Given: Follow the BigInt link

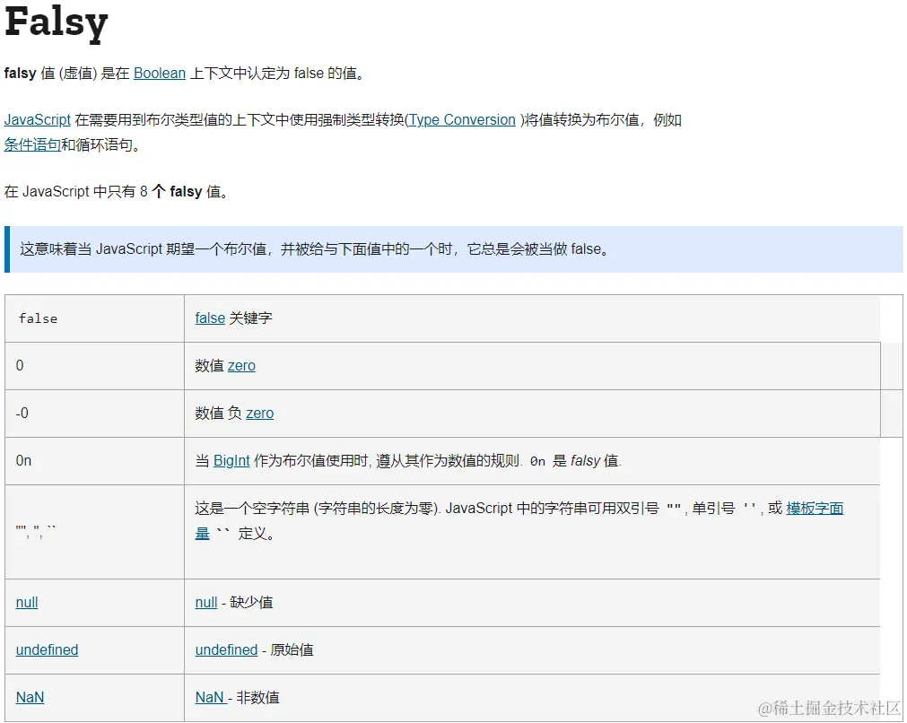Looking at the screenshot, I should click(231, 460).
